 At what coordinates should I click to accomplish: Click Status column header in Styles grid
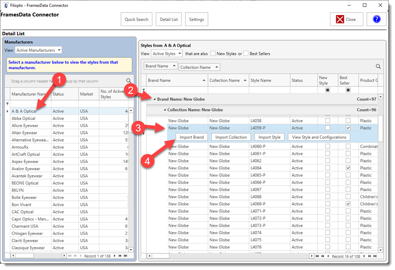pos(303,80)
